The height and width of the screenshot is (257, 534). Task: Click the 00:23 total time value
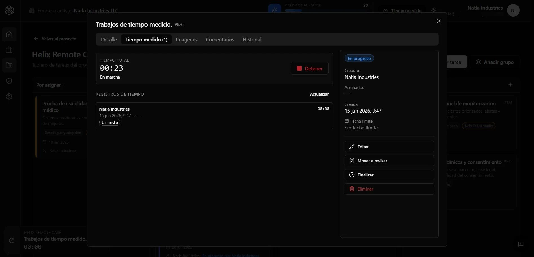[x=111, y=68]
